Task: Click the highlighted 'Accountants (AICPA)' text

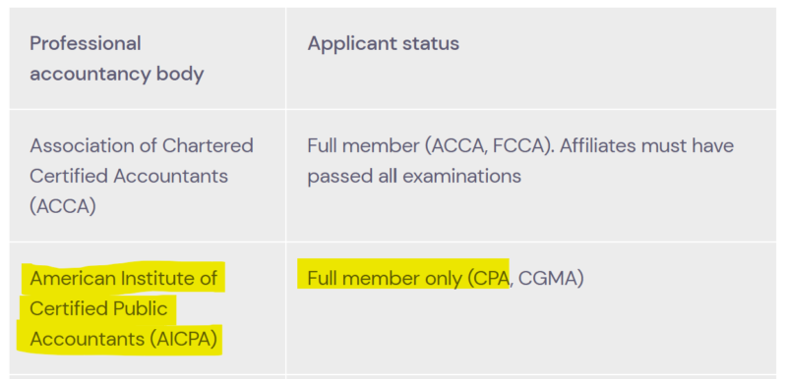Action: (x=123, y=339)
